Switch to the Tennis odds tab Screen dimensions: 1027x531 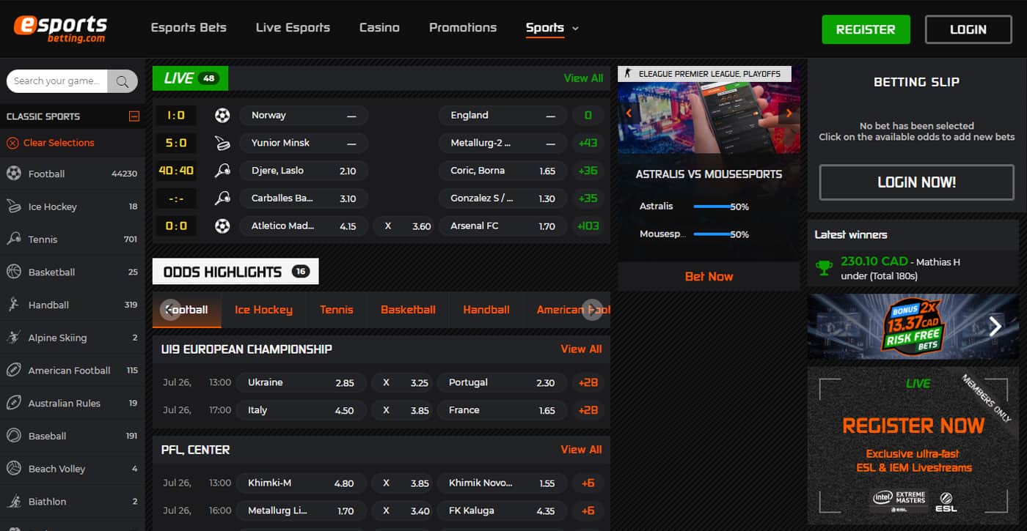click(337, 310)
